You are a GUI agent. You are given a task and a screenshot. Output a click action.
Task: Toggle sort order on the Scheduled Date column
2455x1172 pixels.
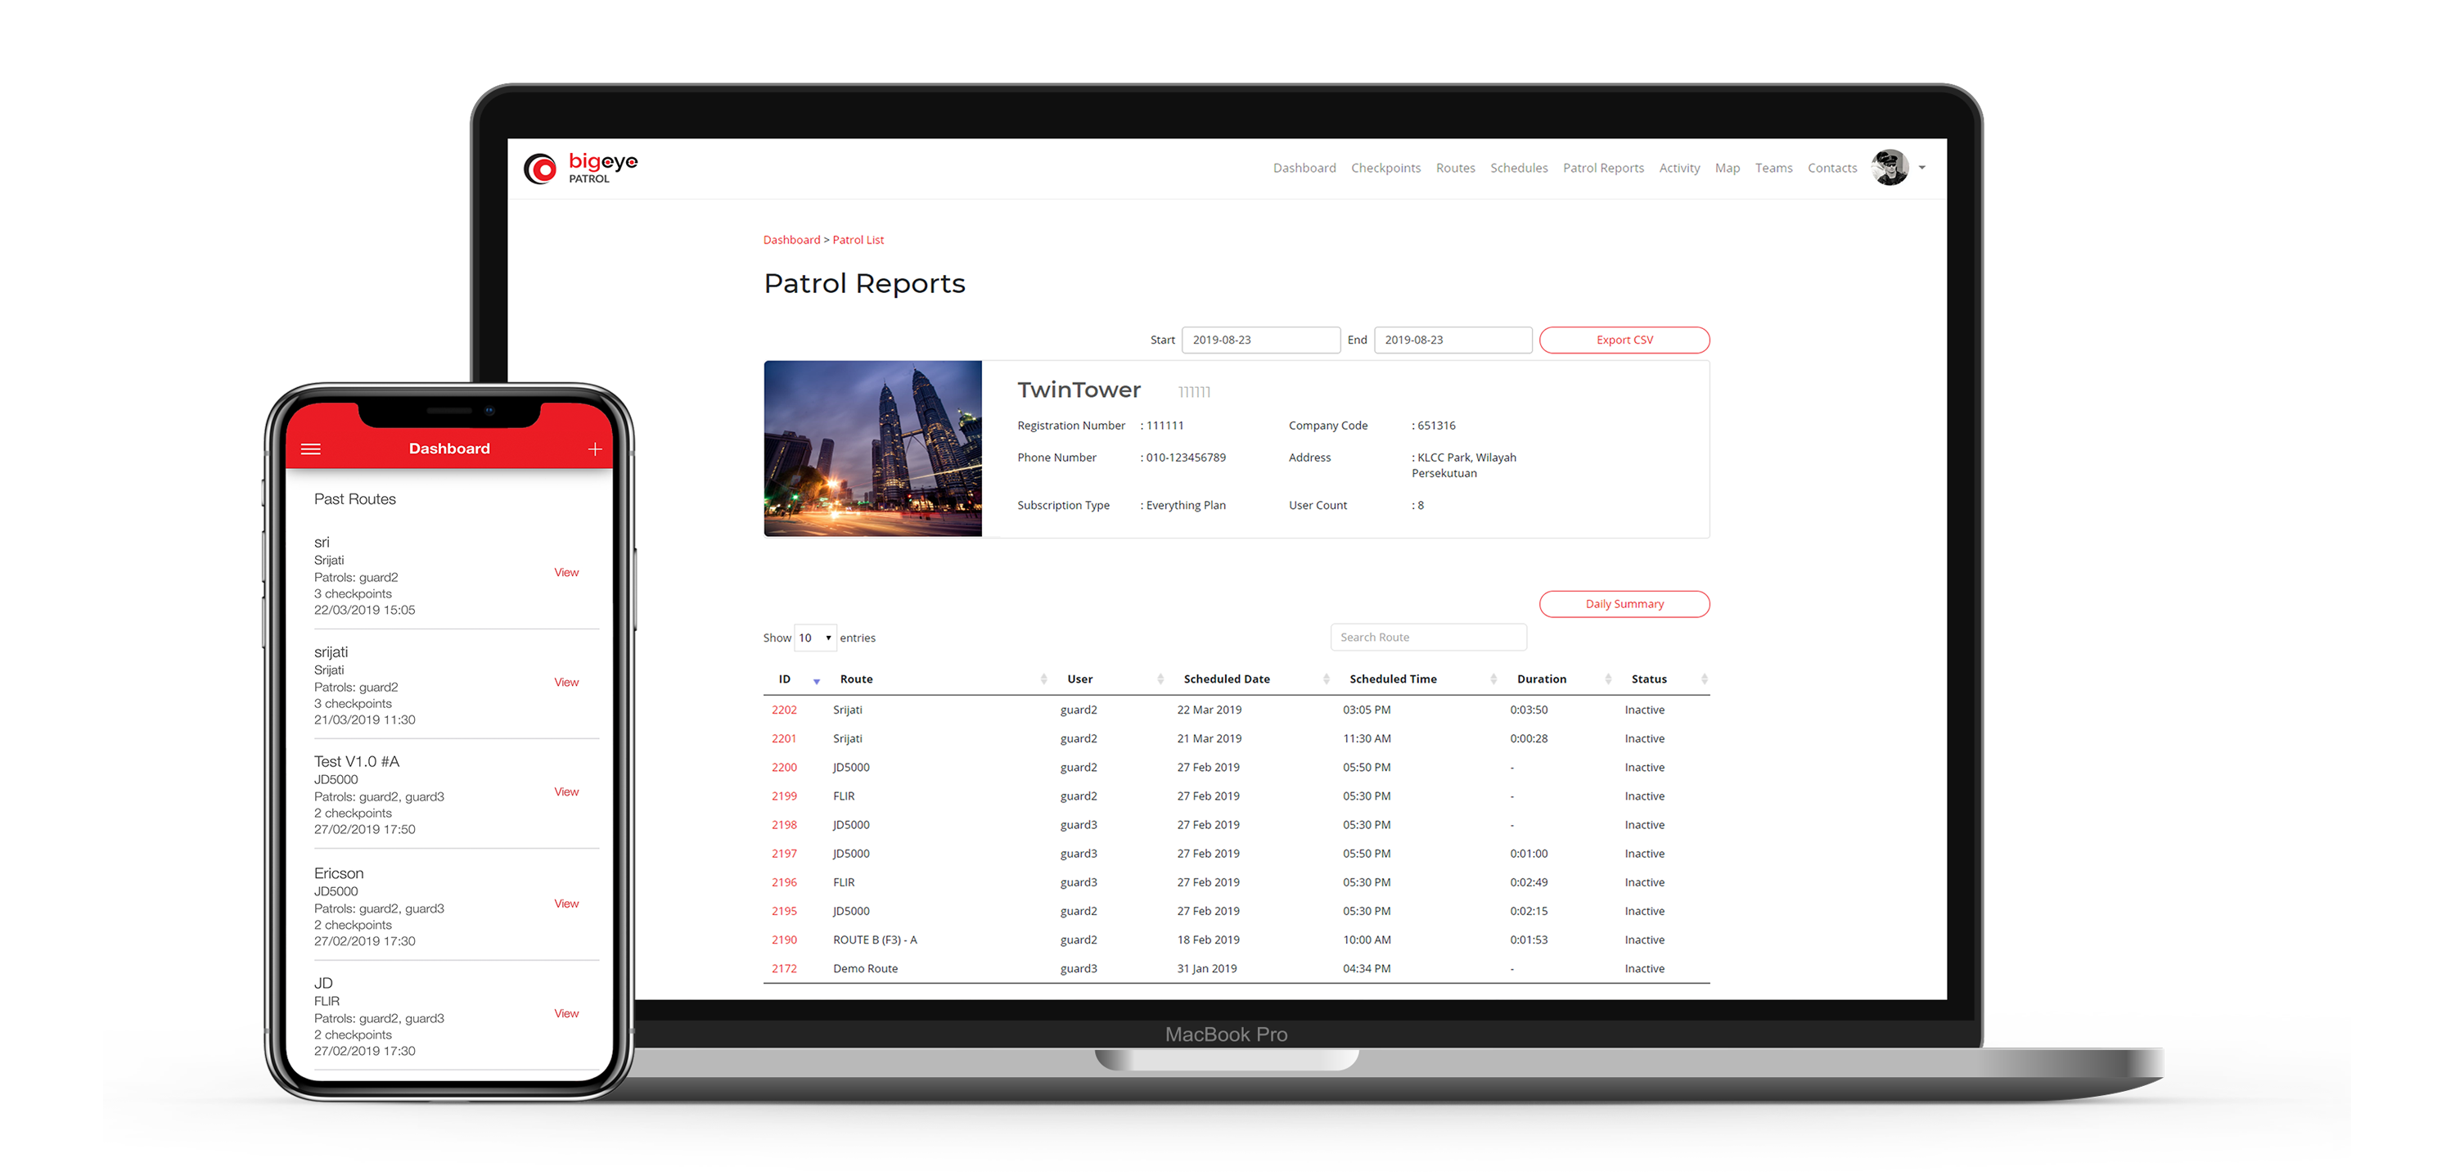pos(1326,678)
